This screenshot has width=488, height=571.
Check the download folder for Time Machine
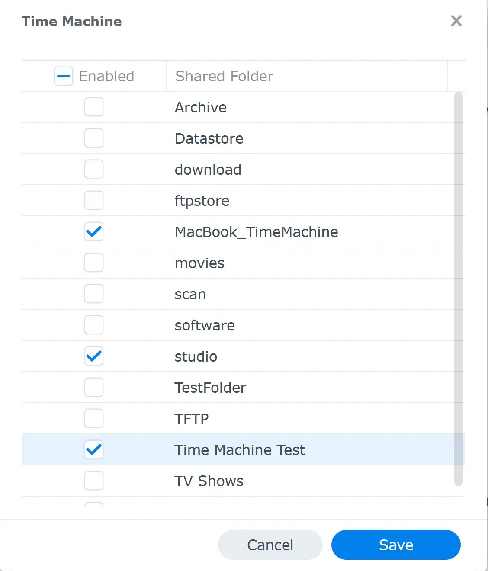point(93,169)
